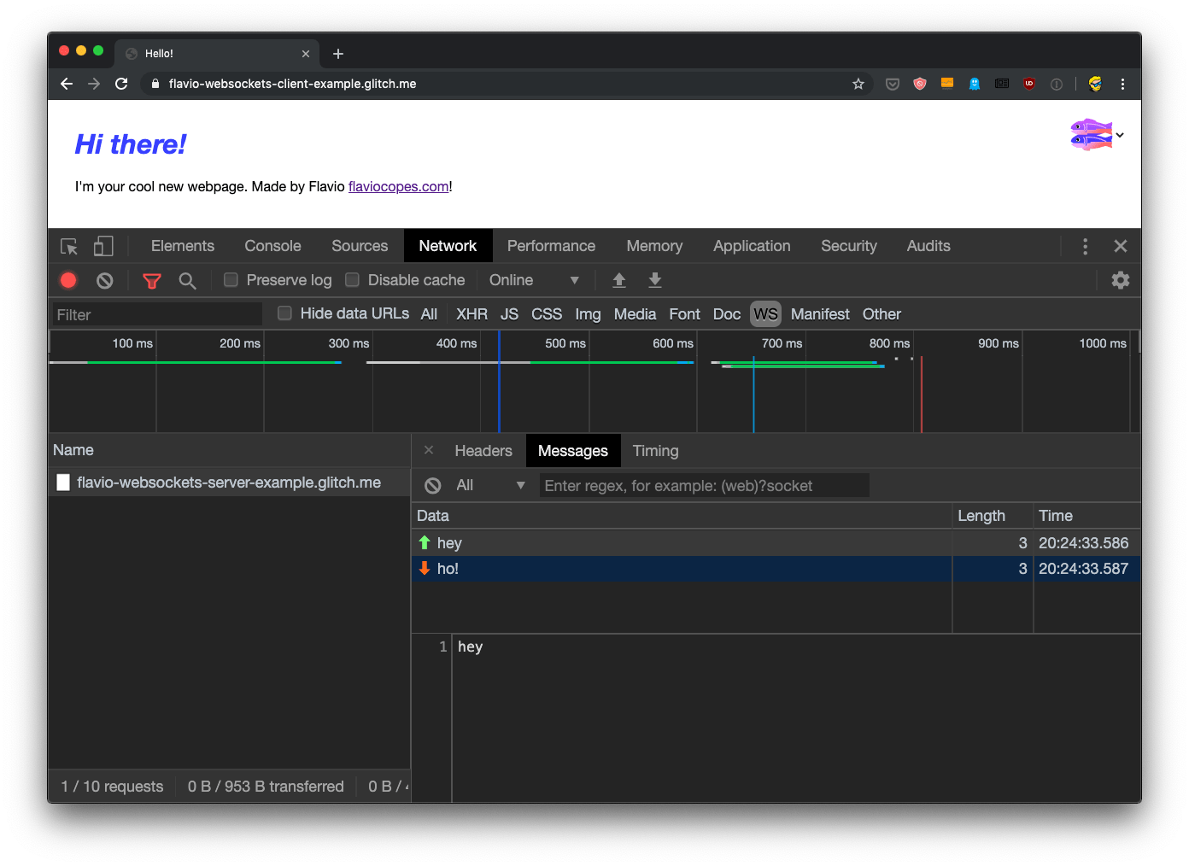Import a HAR file
This screenshot has width=1189, height=866.
pos(618,279)
